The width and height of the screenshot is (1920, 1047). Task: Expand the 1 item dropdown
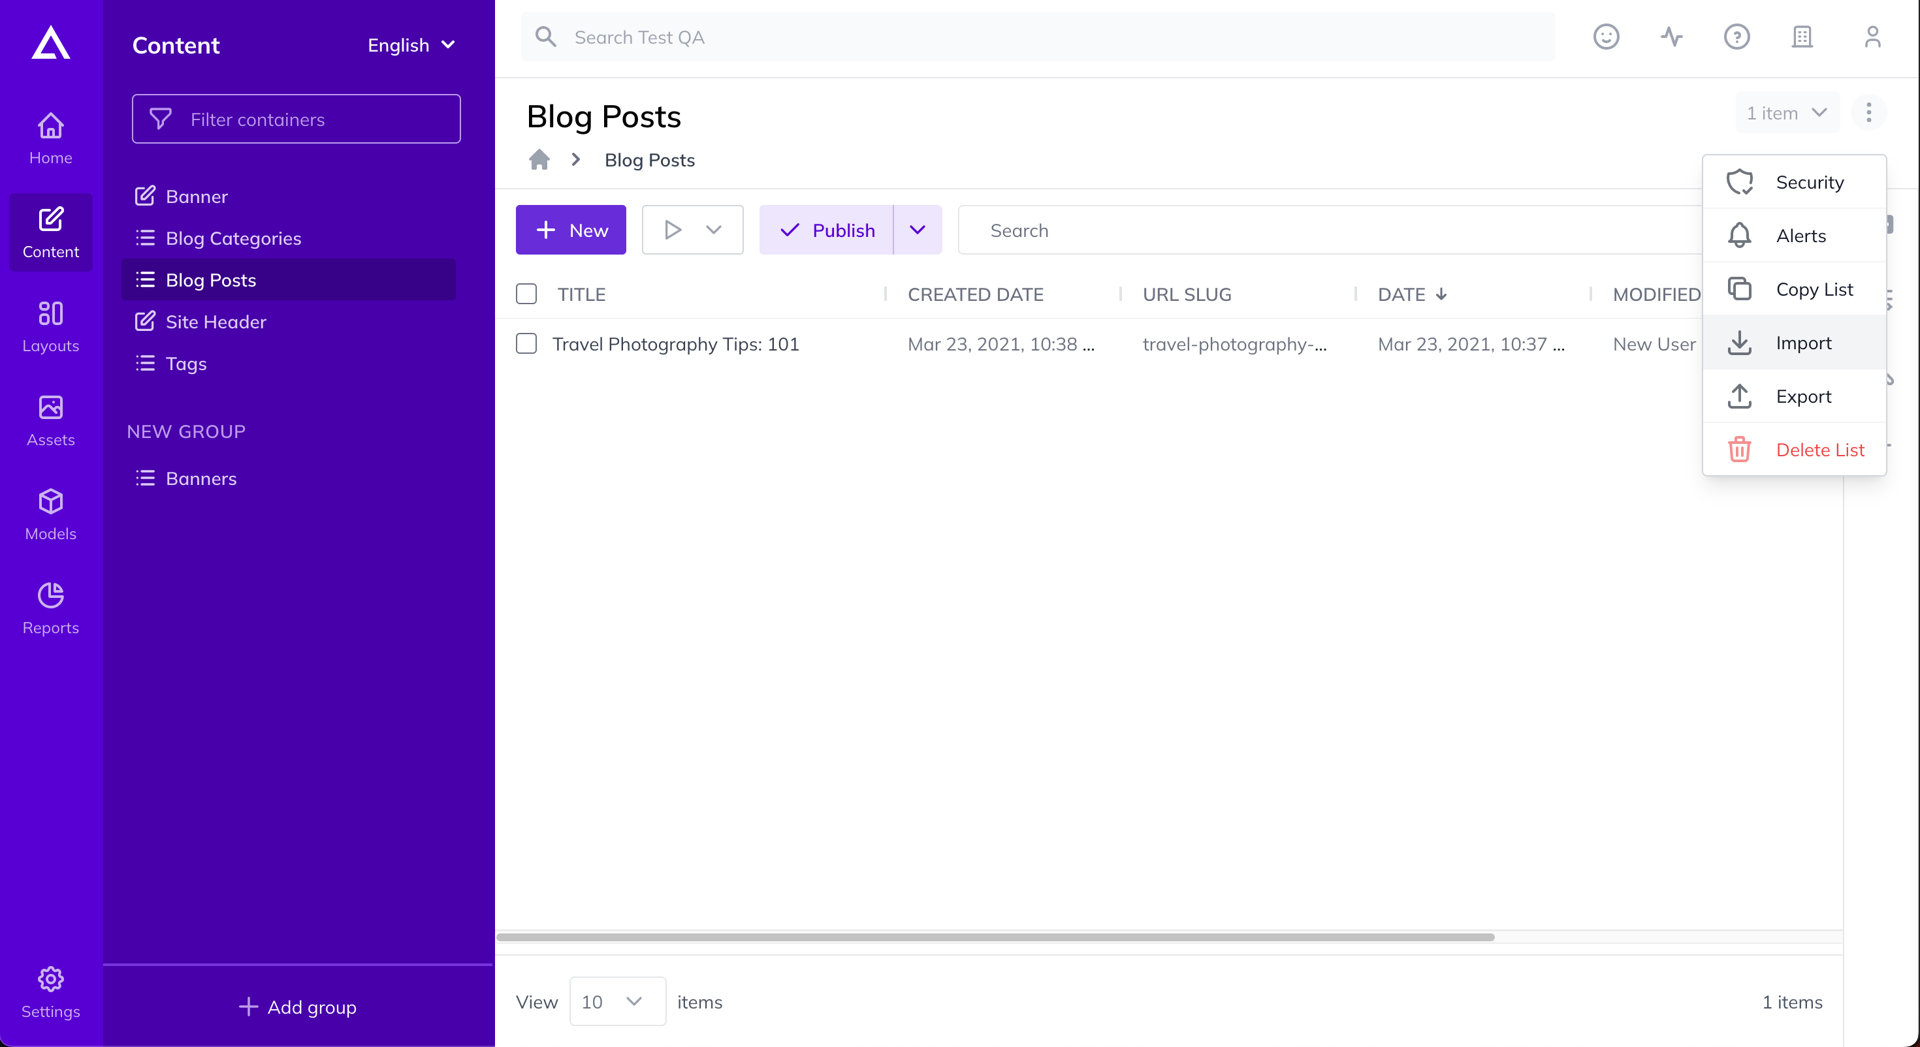coord(1787,112)
